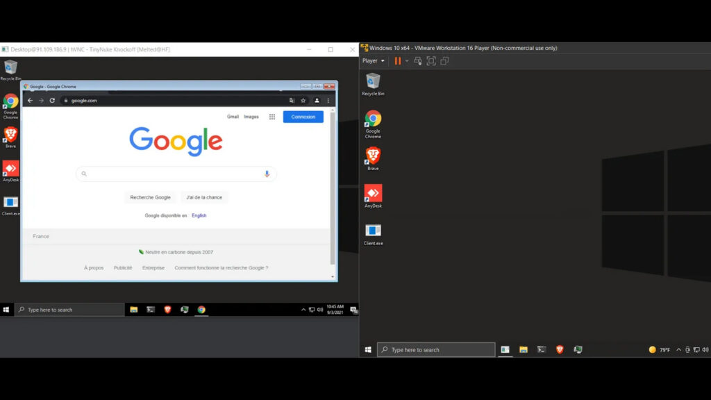Open terminal icon in hVNC taskbar
711x400 pixels.
tap(151, 310)
